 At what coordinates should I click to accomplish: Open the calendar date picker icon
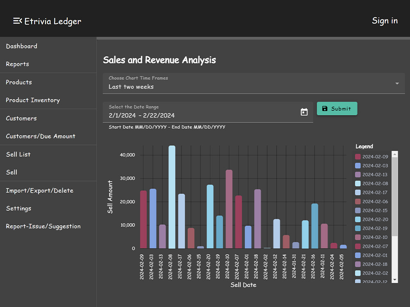304,112
